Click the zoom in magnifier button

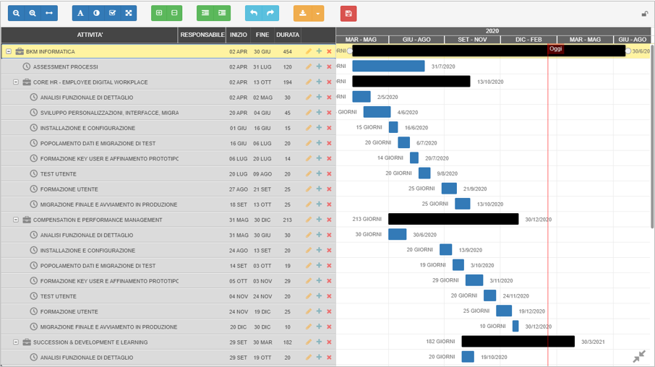33,13
